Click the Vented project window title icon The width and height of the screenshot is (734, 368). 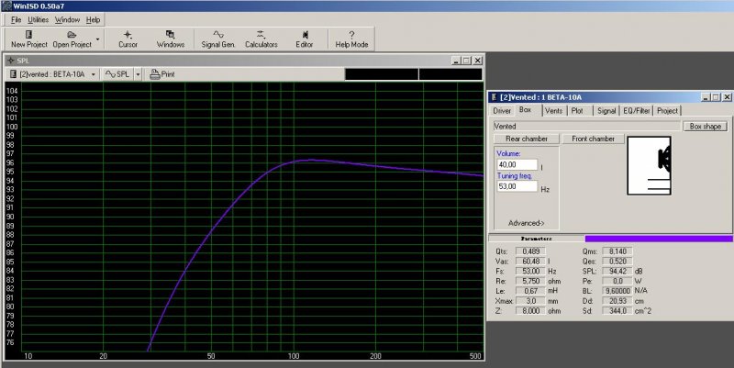(x=494, y=97)
